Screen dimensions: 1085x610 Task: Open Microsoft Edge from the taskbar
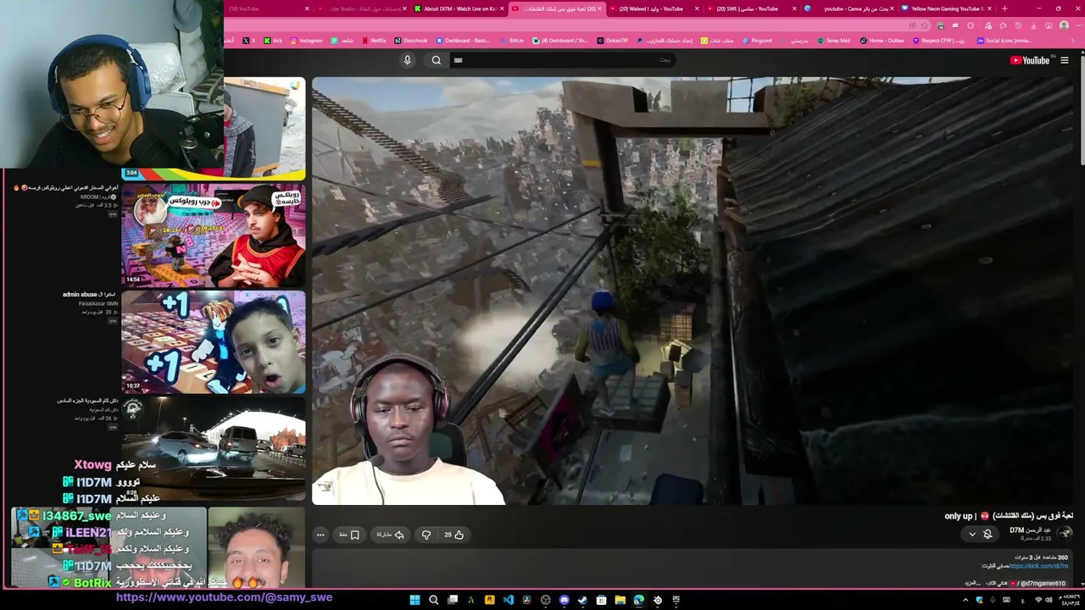[x=638, y=600]
